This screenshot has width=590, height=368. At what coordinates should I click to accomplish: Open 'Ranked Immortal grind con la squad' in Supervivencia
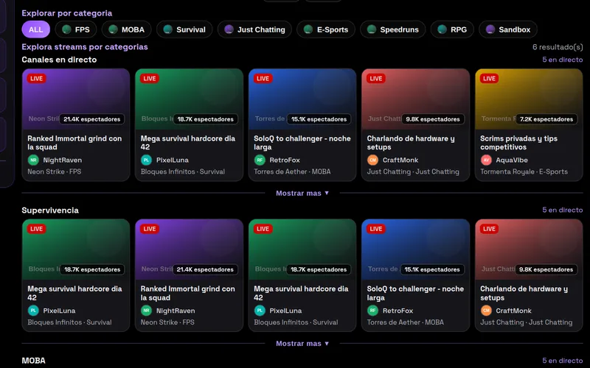[x=188, y=293]
